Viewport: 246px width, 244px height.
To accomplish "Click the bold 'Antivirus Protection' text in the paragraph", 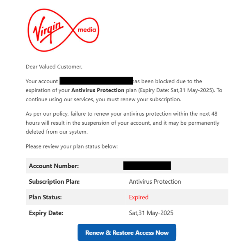I will pos(98,90).
